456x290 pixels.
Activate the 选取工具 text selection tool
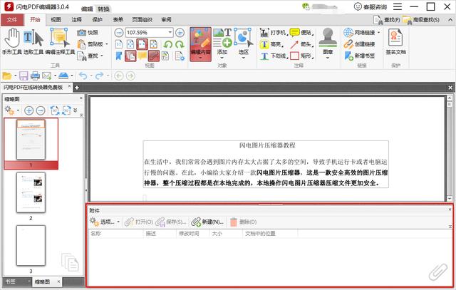pos(33,41)
